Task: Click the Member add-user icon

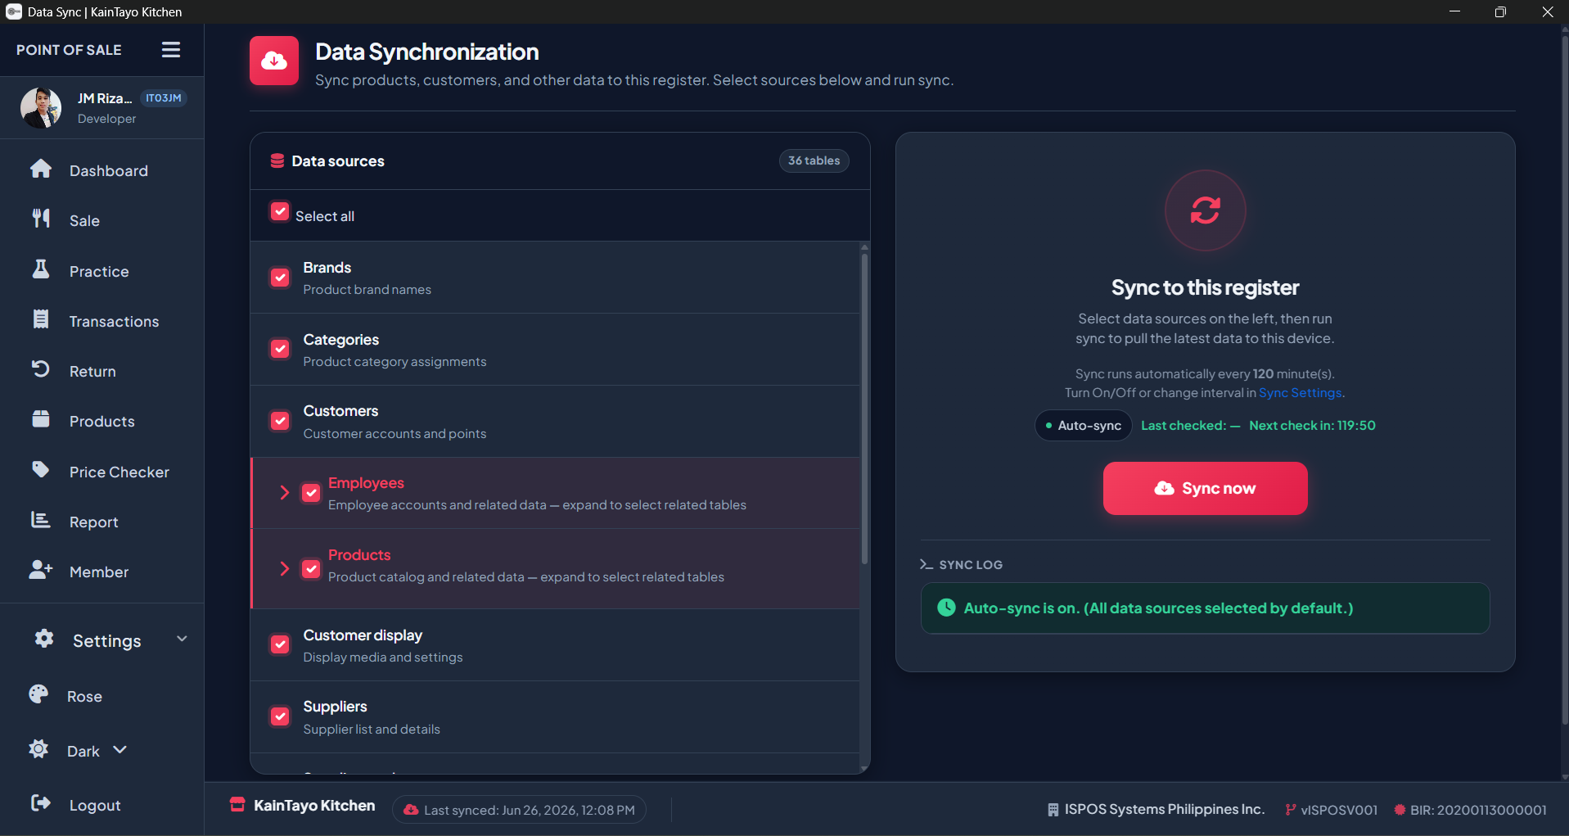Action: click(41, 570)
